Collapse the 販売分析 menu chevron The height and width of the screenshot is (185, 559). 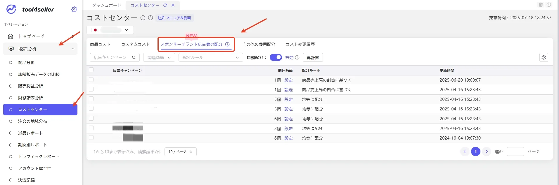[73, 49]
